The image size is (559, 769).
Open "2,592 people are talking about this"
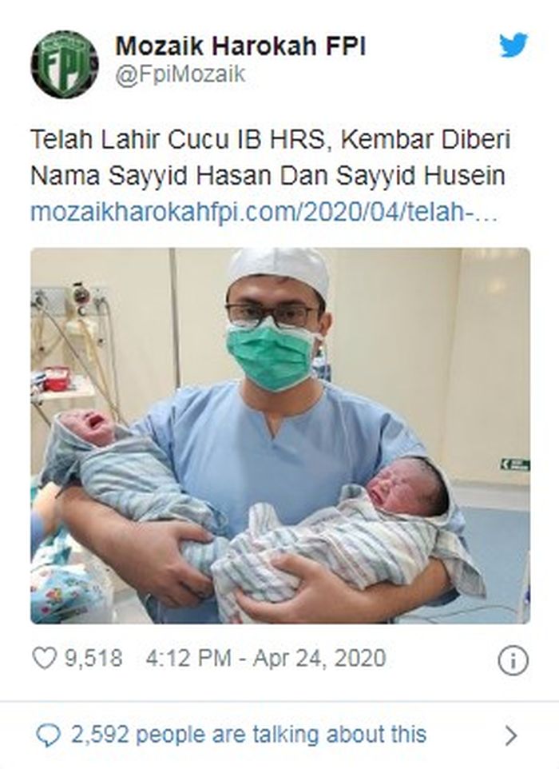point(249,735)
